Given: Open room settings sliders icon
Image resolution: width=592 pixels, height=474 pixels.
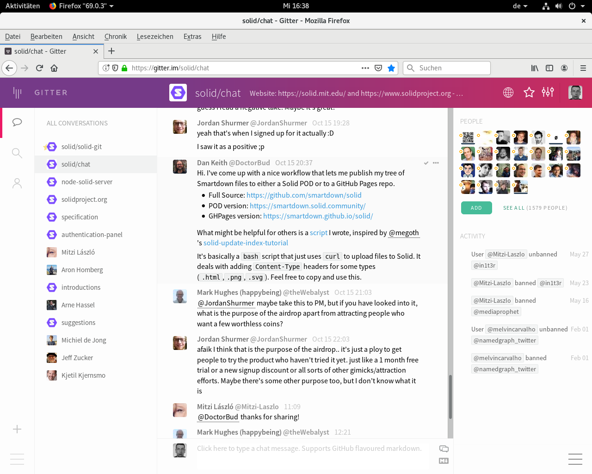Looking at the screenshot, I should [548, 93].
